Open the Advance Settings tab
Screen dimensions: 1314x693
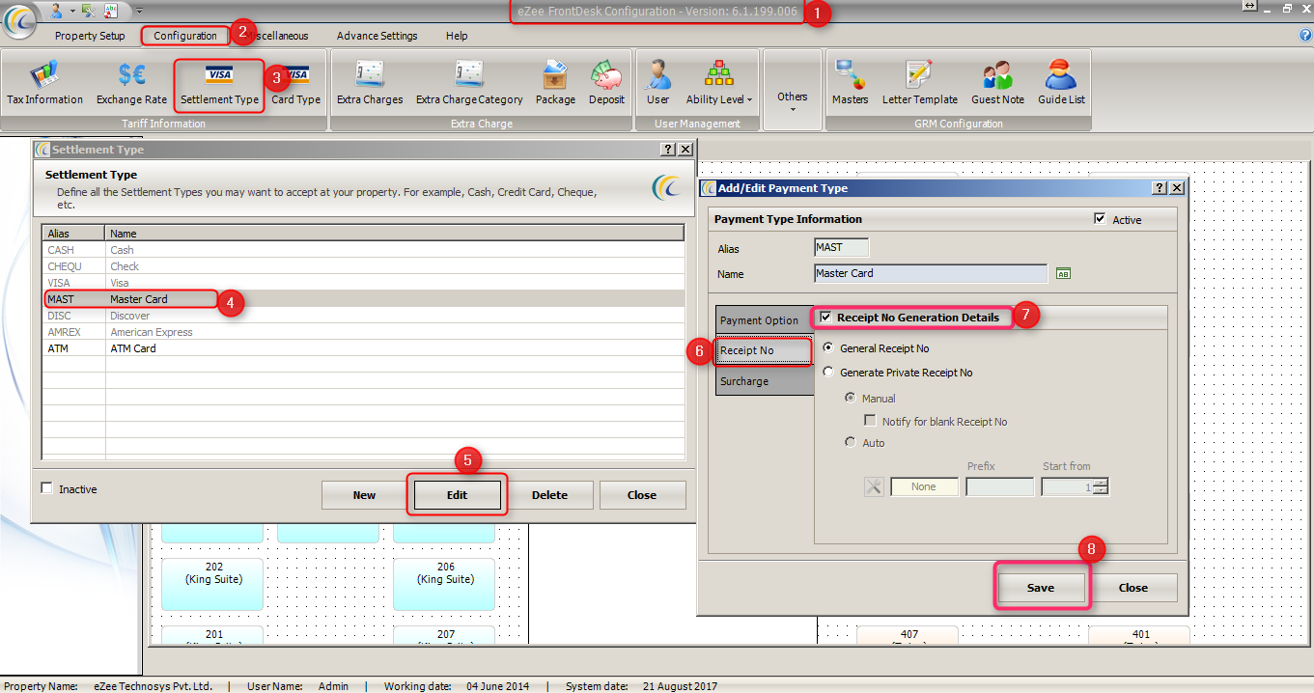pos(377,36)
